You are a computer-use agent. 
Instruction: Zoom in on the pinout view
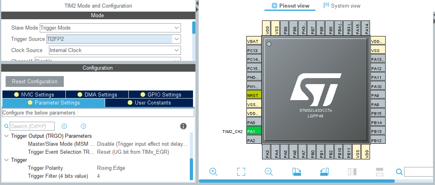(213, 172)
